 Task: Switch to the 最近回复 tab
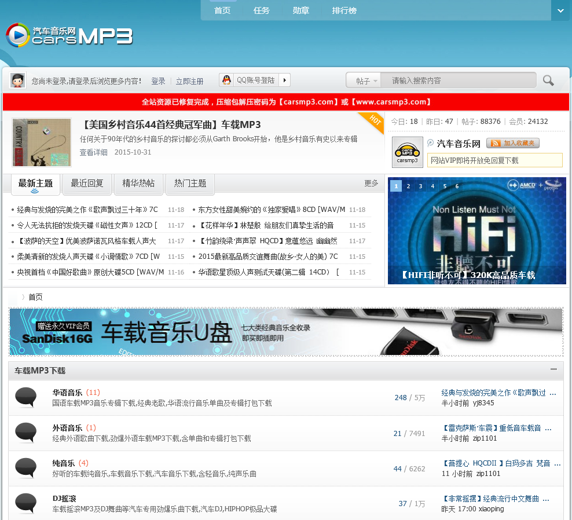87,183
